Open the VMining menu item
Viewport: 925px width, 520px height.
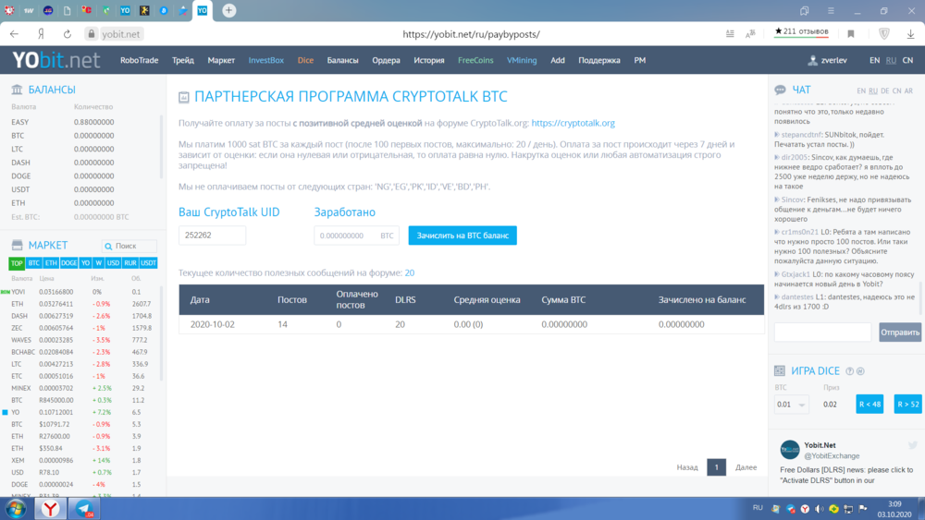522,60
